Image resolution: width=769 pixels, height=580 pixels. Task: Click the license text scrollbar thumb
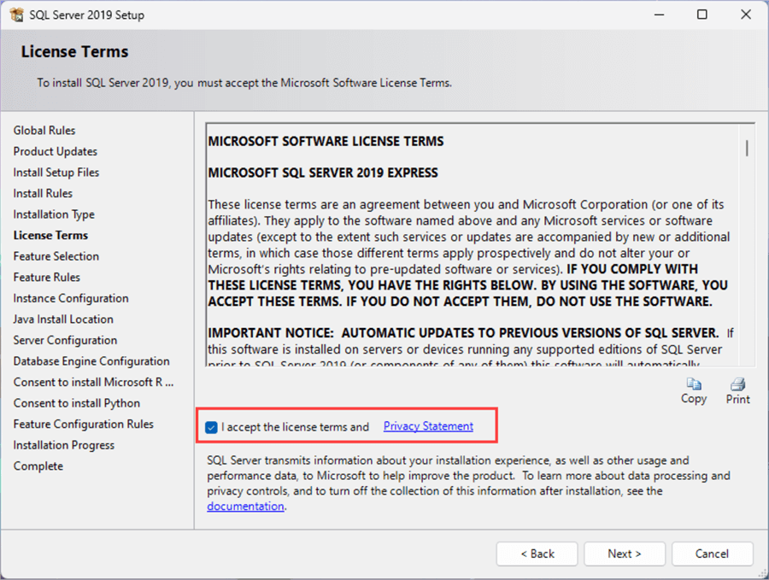pyautogui.click(x=747, y=148)
